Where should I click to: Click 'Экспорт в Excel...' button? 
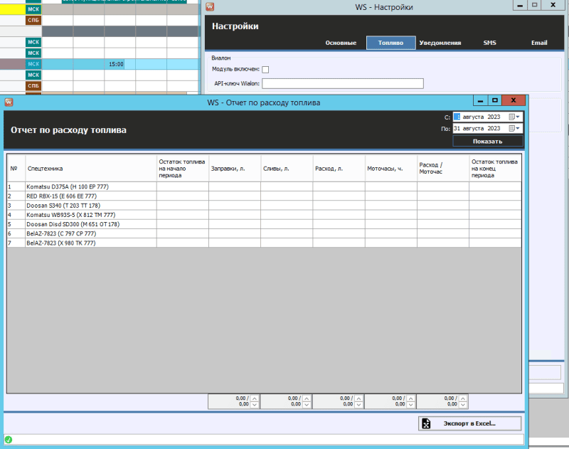pos(468,423)
